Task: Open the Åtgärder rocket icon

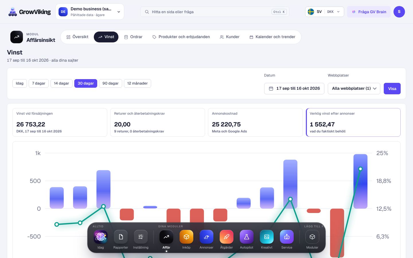Action: pyautogui.click(x=227, y=237)
